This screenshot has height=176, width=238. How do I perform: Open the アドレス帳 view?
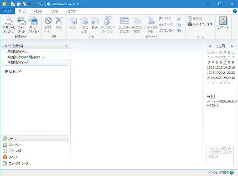pyautogui.click(x=12, y=151)
